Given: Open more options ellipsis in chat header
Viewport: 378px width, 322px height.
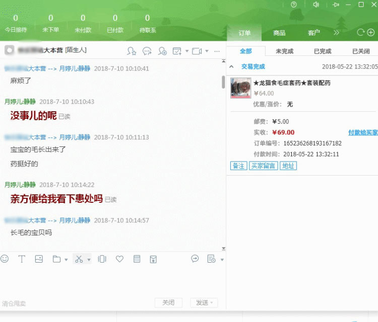Looking at the screenshot, I should (217, 51).
